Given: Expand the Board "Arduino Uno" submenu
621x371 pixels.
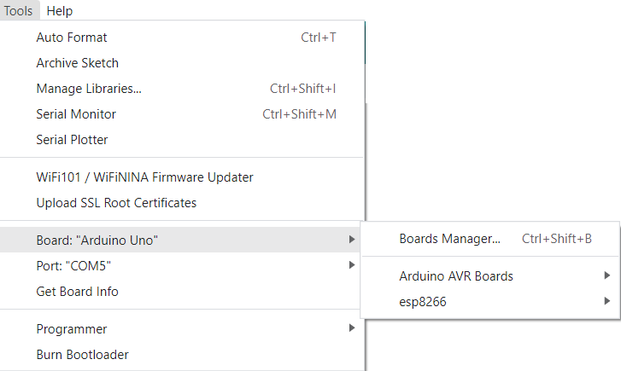Looking at the screenshot, I should coord(97,241).
